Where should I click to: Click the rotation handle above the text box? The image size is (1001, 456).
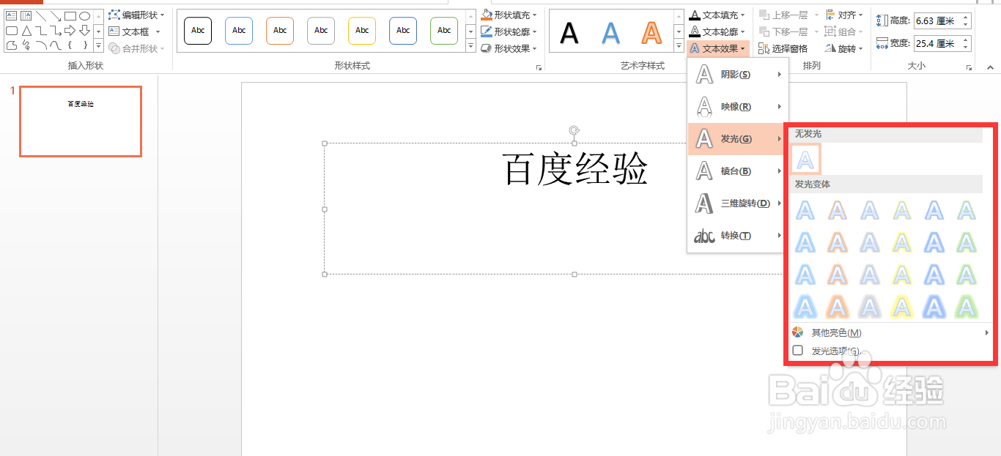(575, 131)
